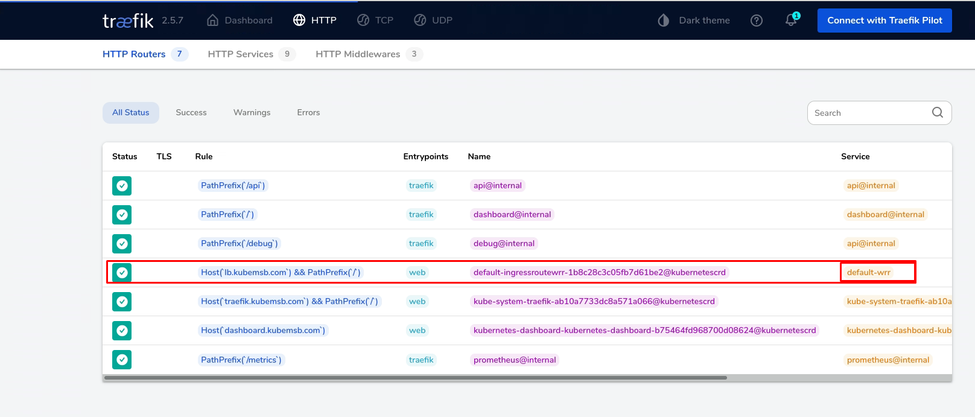Screen dimensions: 975x417
Task: Go to the TCP section
Action: coord(375,21)
